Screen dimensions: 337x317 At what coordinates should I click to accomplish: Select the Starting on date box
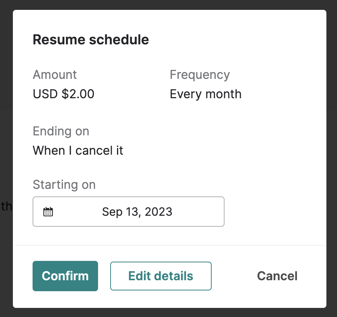coord(129,212)
